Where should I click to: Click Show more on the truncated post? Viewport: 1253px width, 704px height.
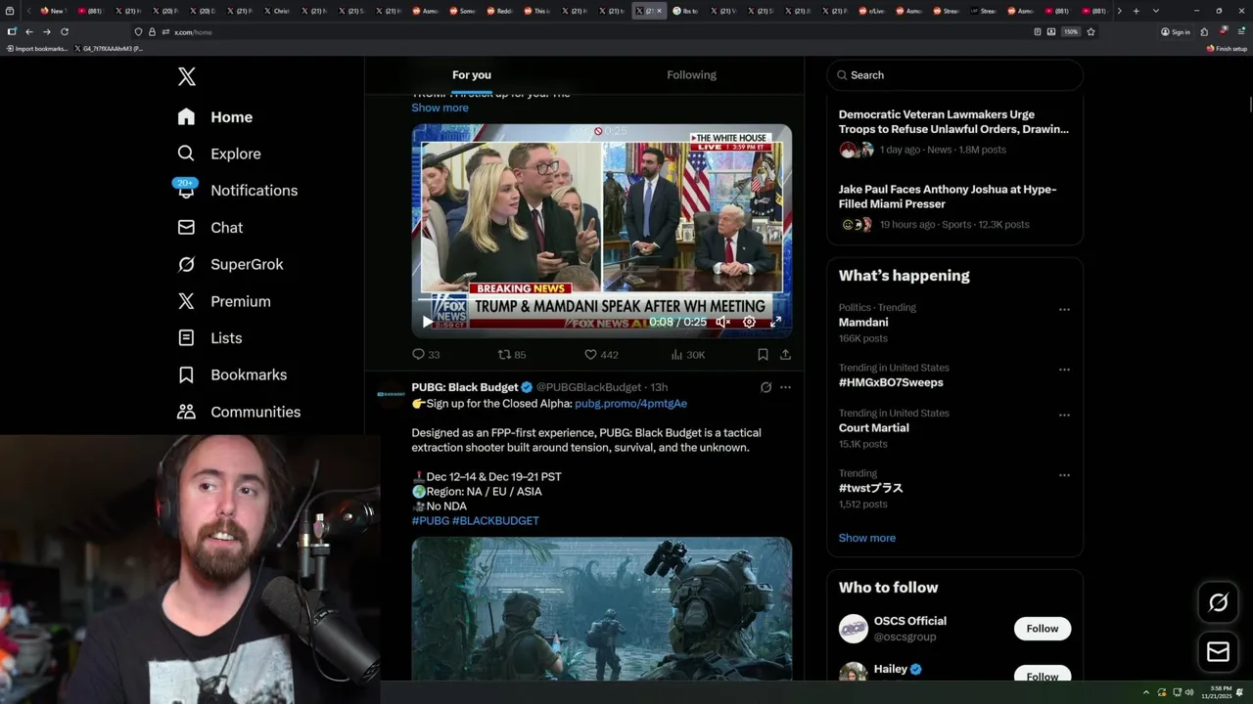tap(440, 108)
